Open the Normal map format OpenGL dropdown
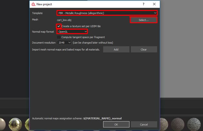The height and width of the screenshot is (131, 203). pyautogui.click(x=72, y=32)
